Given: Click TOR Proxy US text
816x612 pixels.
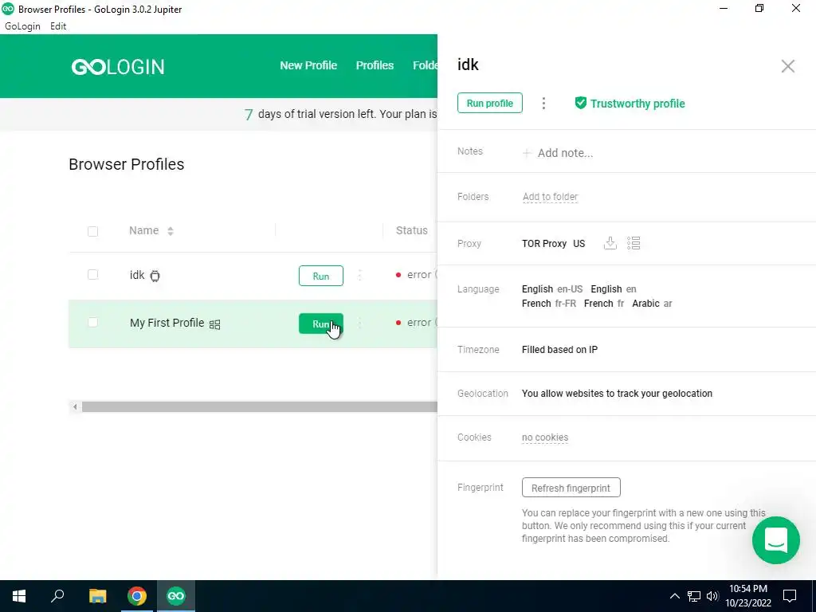Looking at the screenshot, I should point(553,244).
